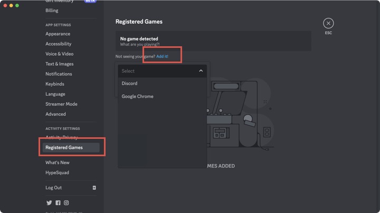Open Text & Images settings
The image size is (380, 213).
point(59,64)
